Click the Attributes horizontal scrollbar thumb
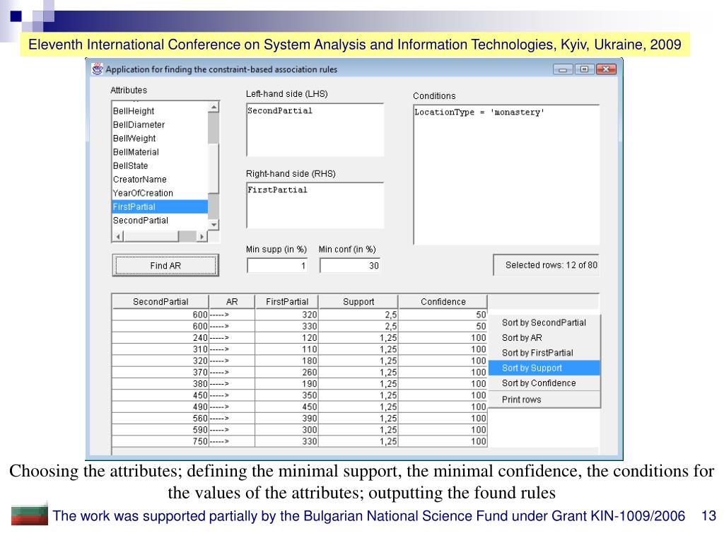 point(151,236)
